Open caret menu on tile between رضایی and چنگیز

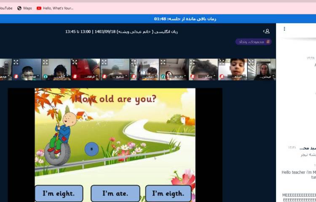click(x=185, y=76)
